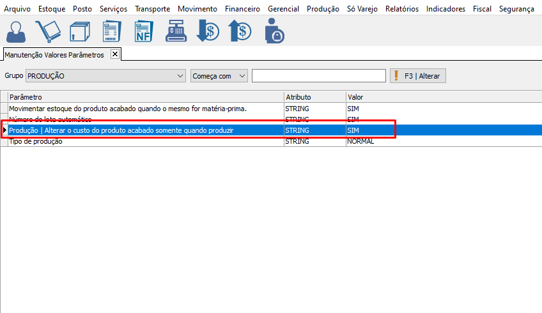Click the user with padlock icon

click(274, 30)
